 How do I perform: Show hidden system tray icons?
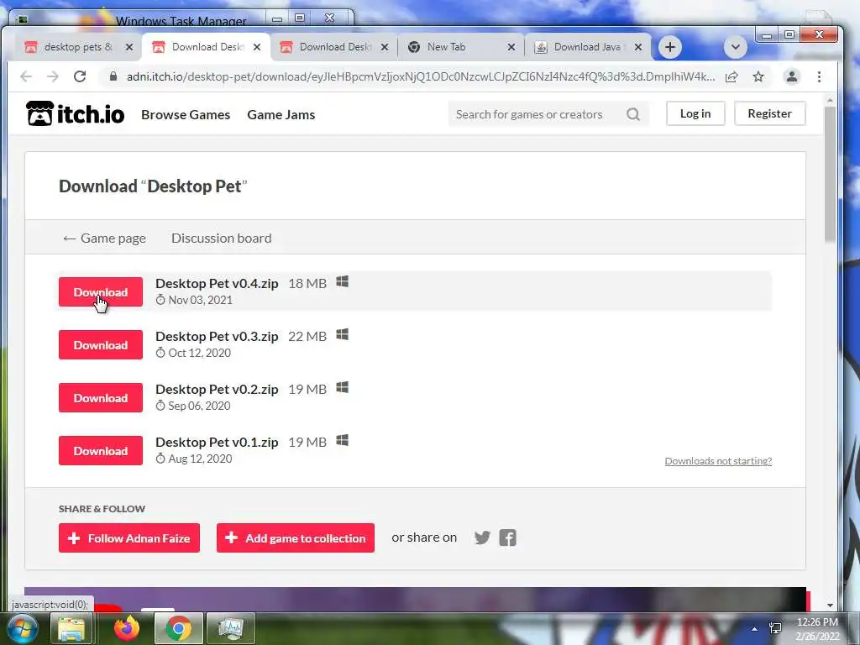click(x=755, y=629)
